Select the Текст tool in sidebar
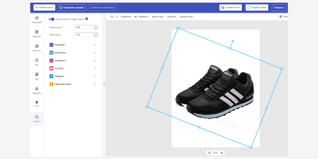318x159 pixels. (37, 76)
